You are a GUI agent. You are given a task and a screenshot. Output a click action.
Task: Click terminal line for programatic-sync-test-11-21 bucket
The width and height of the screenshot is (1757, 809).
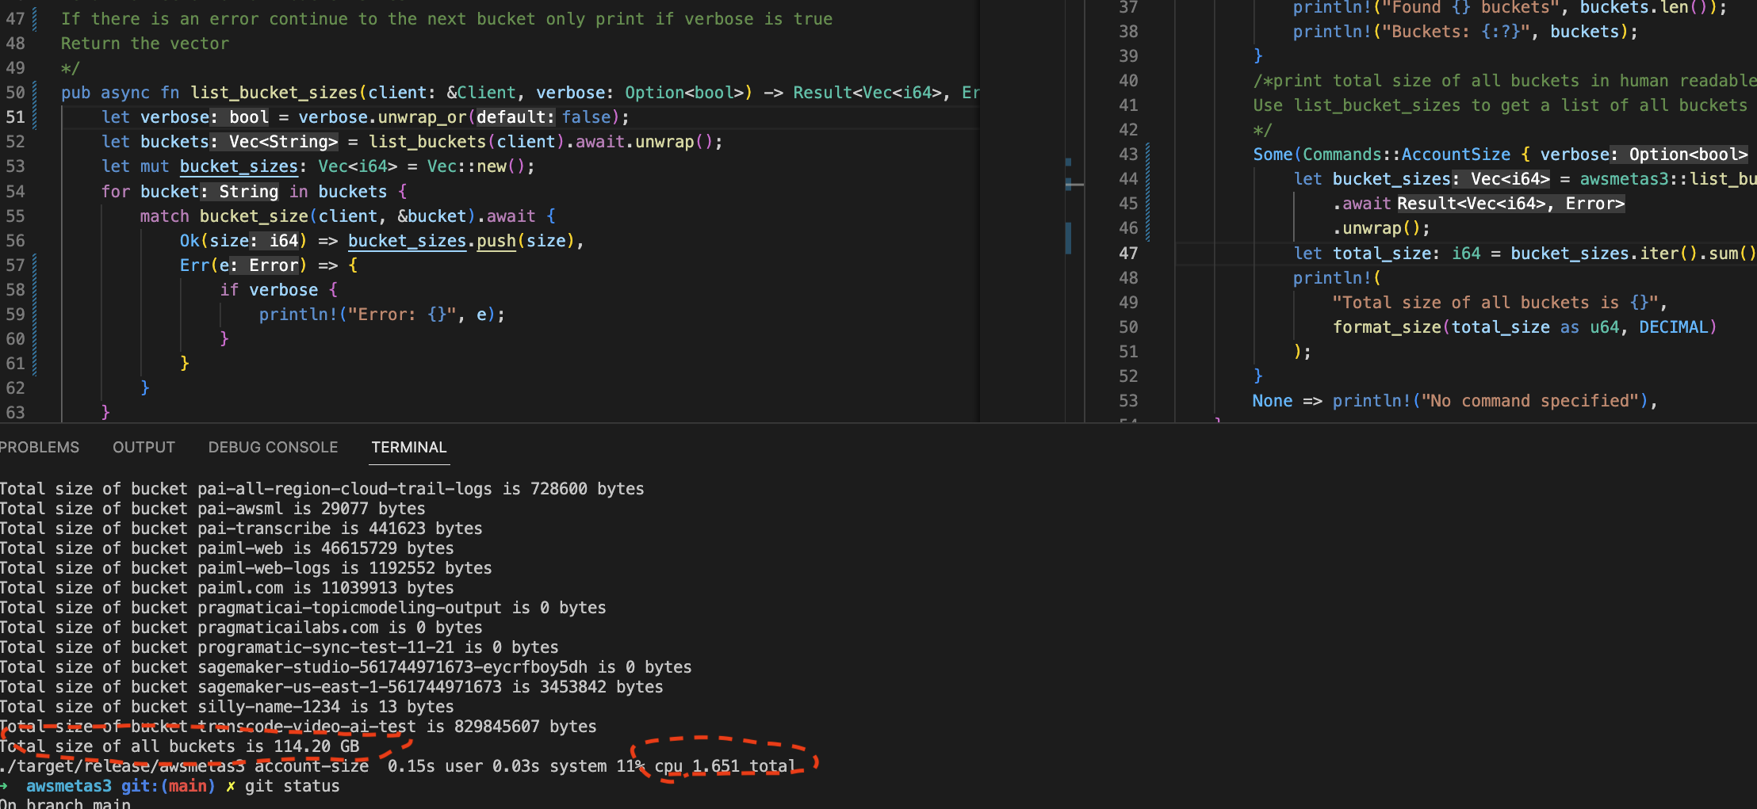coord(279,647)
